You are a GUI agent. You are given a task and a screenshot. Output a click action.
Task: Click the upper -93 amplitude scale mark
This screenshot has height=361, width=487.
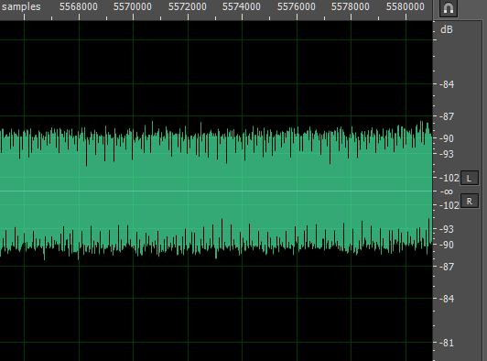(447, 154)
